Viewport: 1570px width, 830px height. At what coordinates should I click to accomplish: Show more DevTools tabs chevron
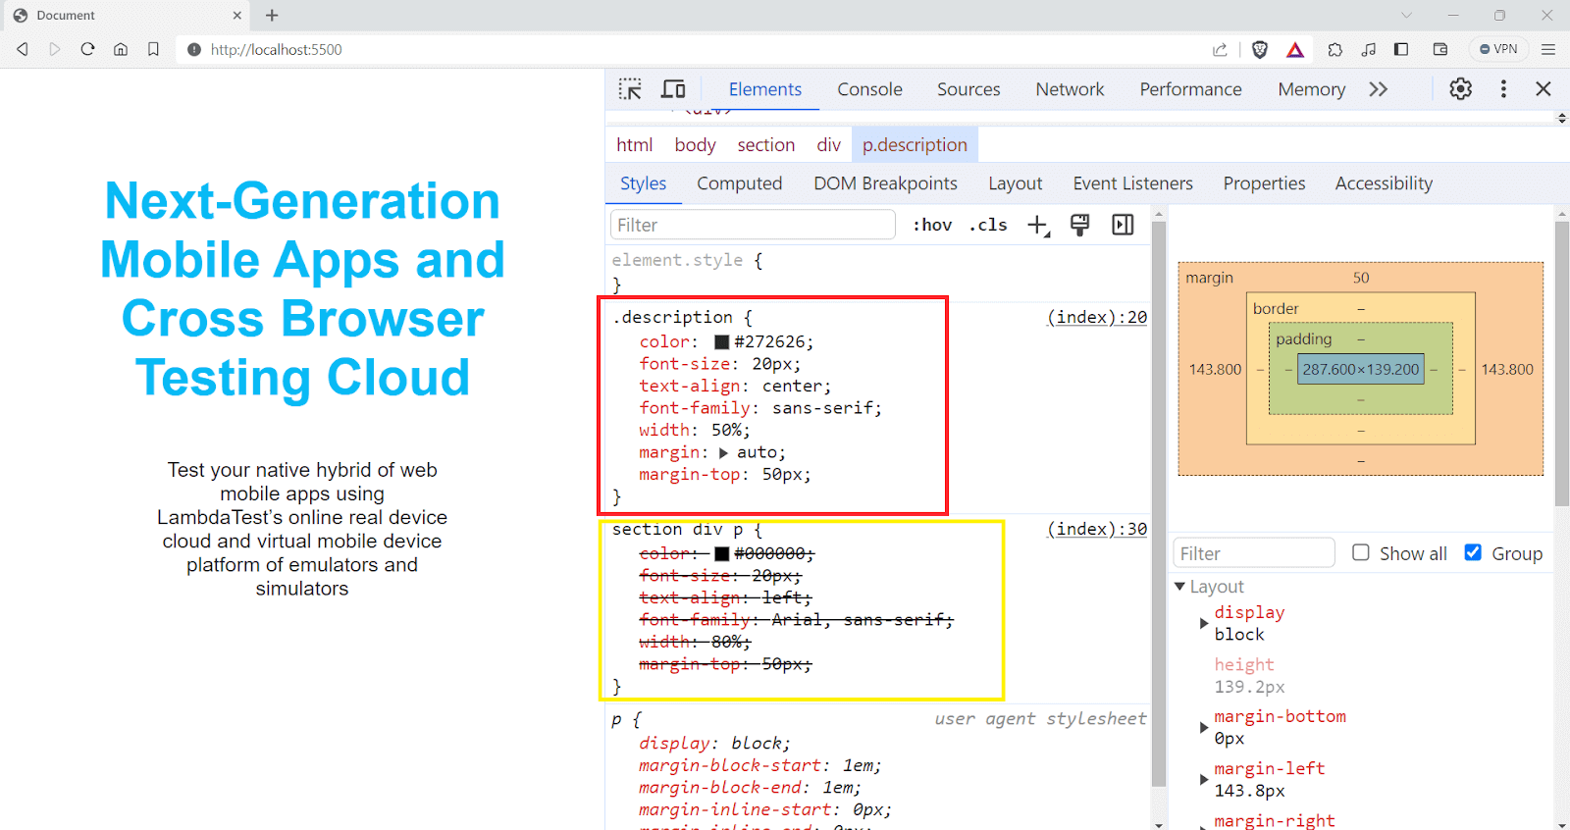[1378, 89]
